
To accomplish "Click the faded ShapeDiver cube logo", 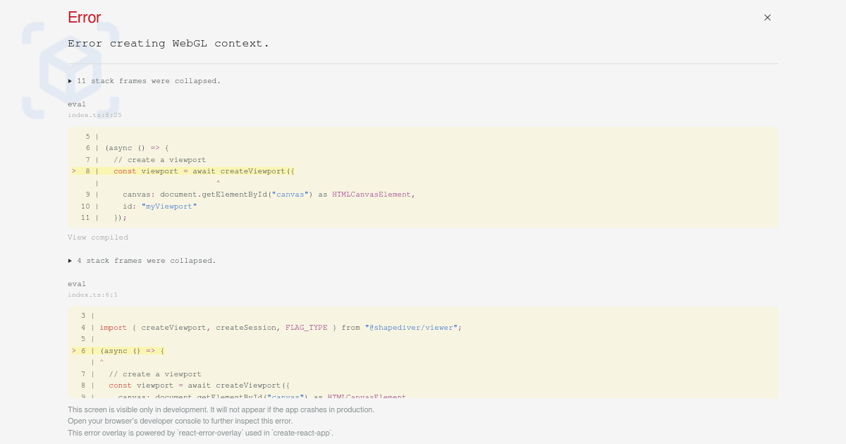I will pyautogui.click(x=70, y=70).
